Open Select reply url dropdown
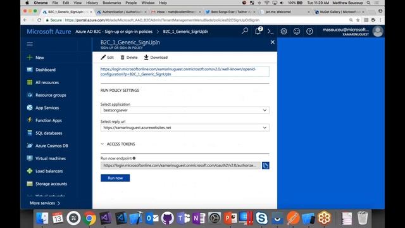 point(185,128)
